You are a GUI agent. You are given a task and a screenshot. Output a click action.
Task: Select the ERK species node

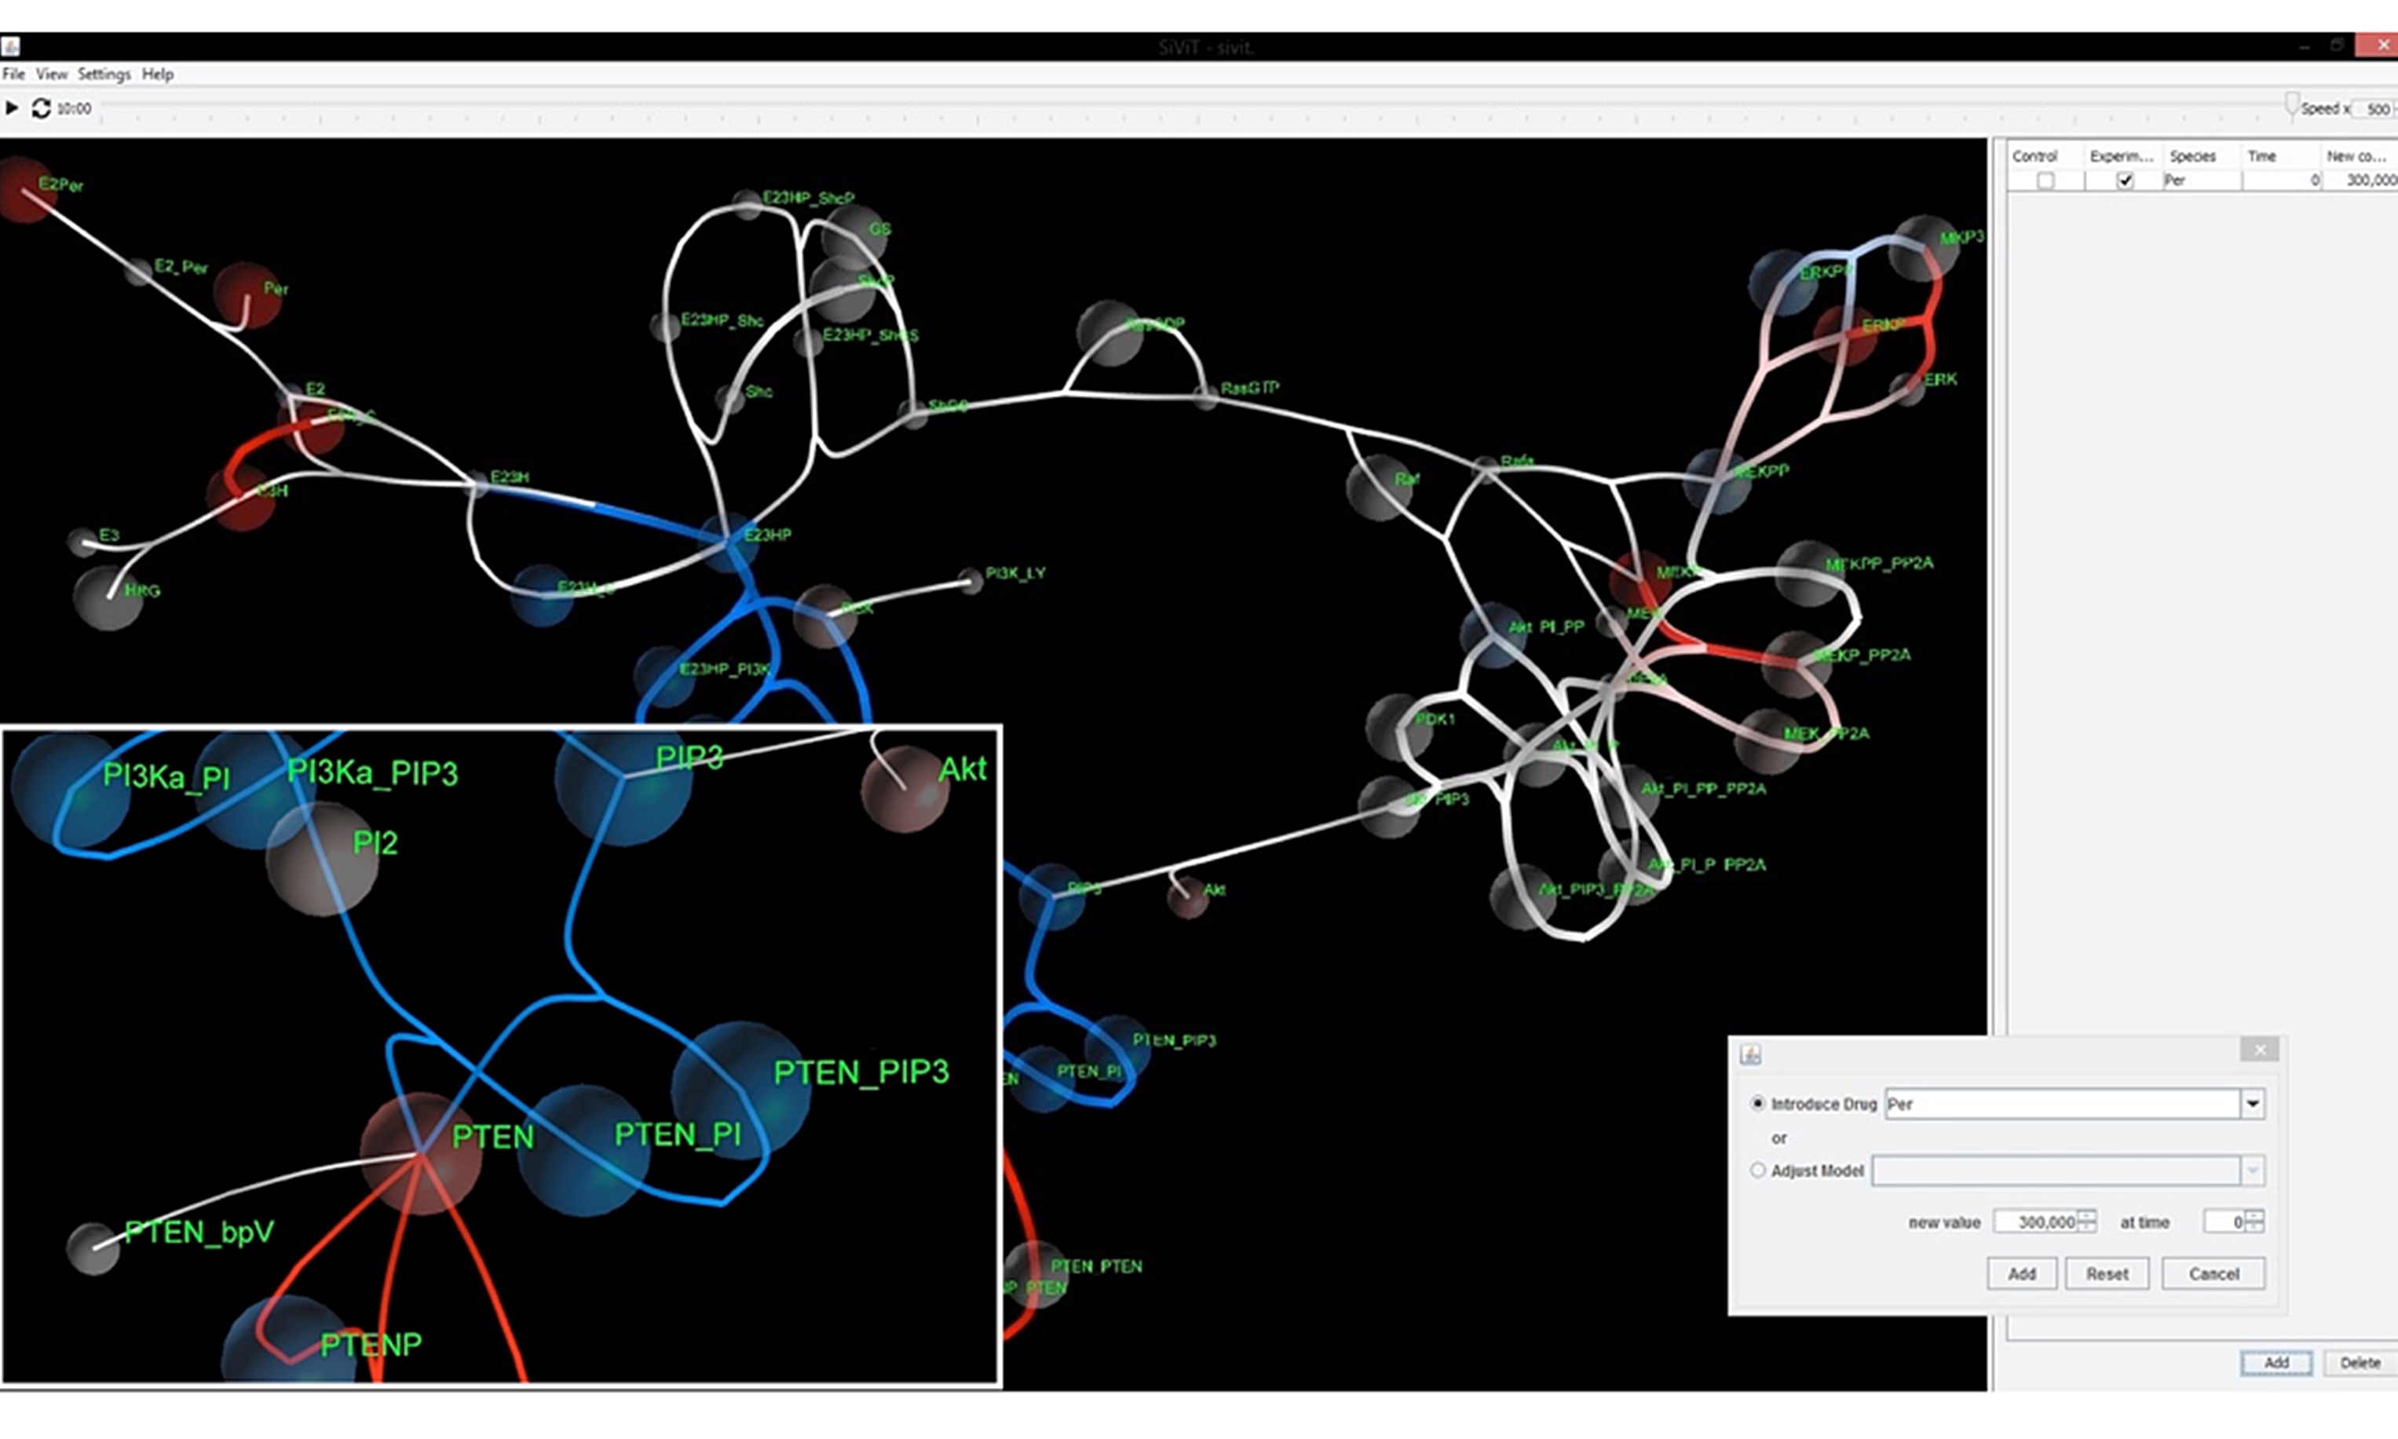pyautogui.click(x=1907, y=389)
